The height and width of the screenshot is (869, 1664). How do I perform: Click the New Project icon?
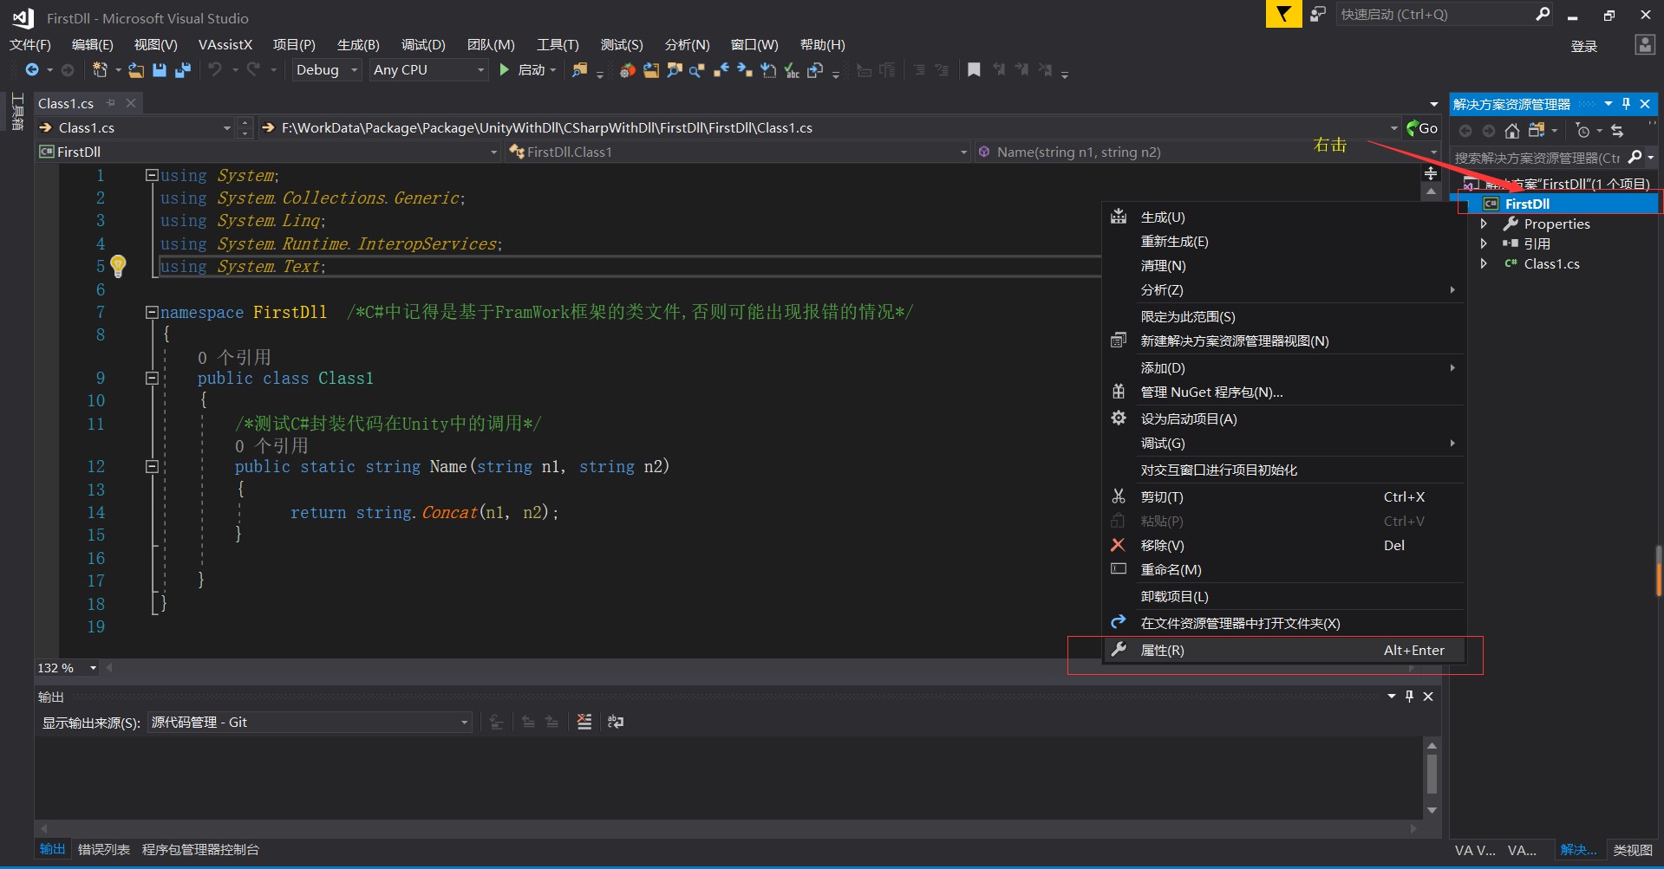[x=101, y=70]
